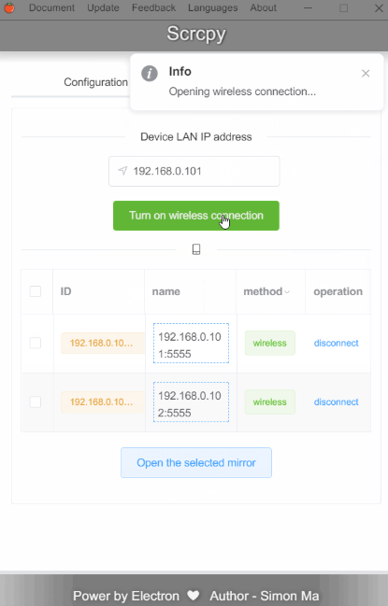Screen dimensions: 388x606
Task: Dismiss the Info notification with X
Action: (366, 74)
